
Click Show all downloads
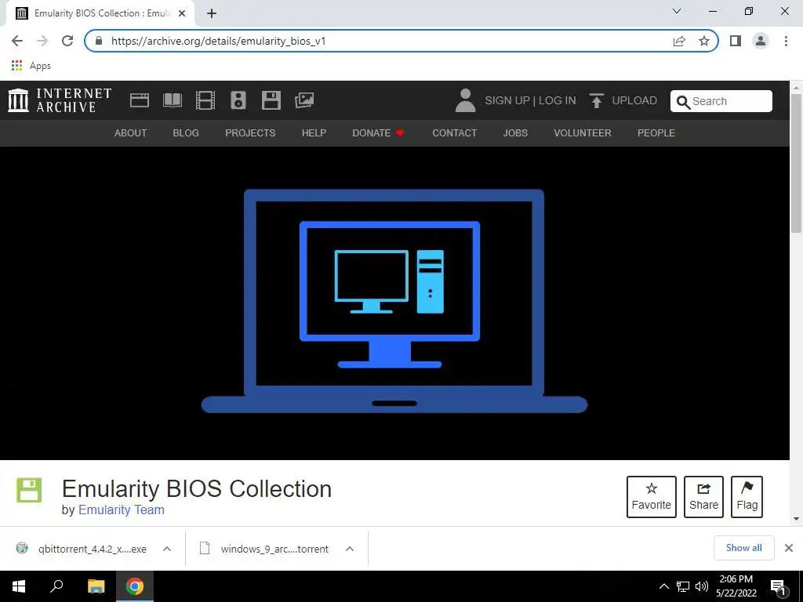pos(743,548)
